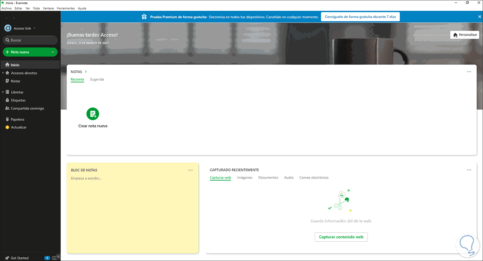The width and height of the screenshot is (483, 261).
Task: Open the Ayuda menu
Action: click(x=82, y=8)
